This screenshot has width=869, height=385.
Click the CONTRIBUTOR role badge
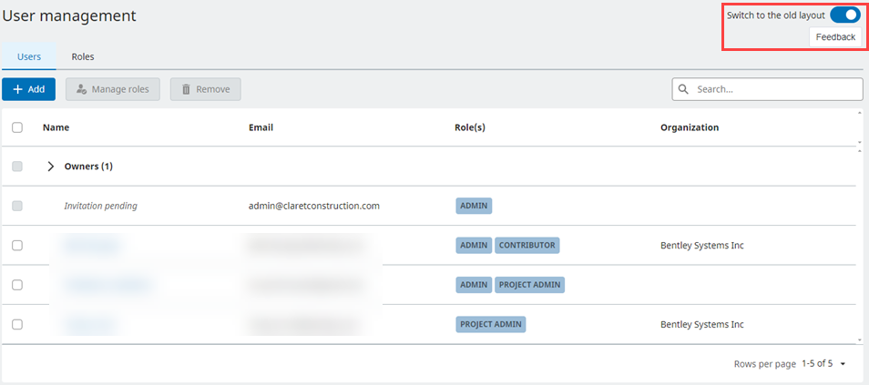click(x=527, y=246)
